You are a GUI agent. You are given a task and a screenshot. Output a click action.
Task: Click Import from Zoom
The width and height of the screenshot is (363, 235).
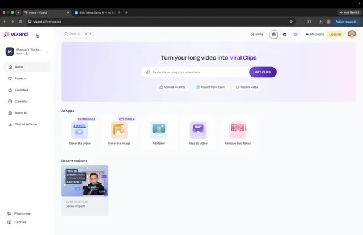(x=210, y=87)
